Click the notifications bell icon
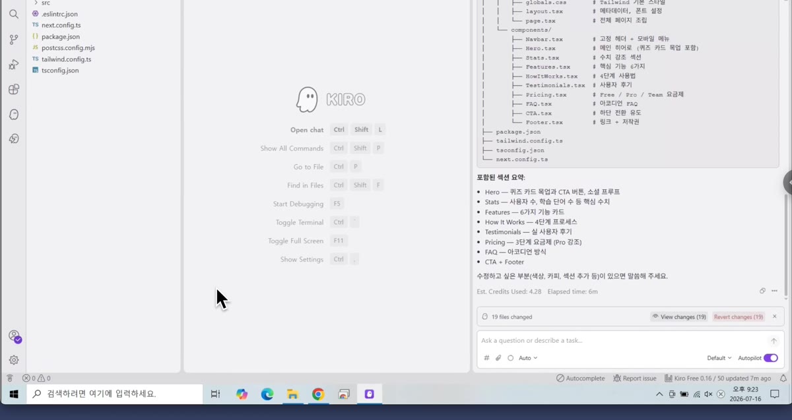This screenshot has height=420, width=792. pos(783,378)
